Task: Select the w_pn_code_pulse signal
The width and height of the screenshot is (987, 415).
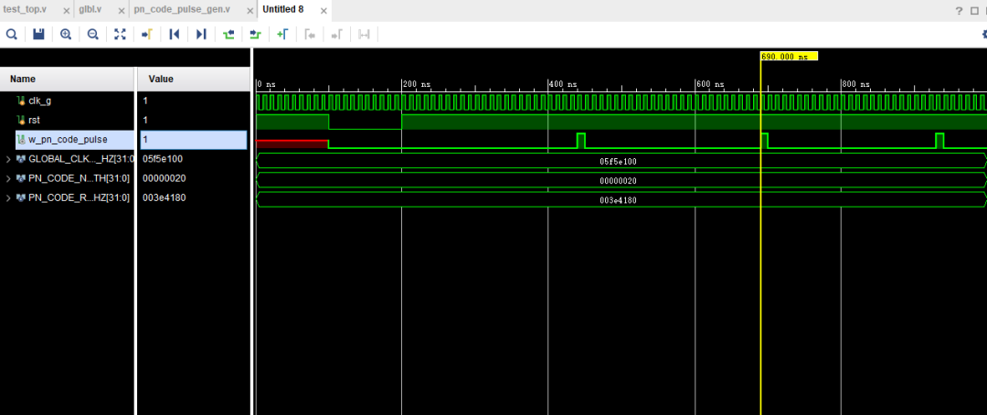Action: (68, 139)
